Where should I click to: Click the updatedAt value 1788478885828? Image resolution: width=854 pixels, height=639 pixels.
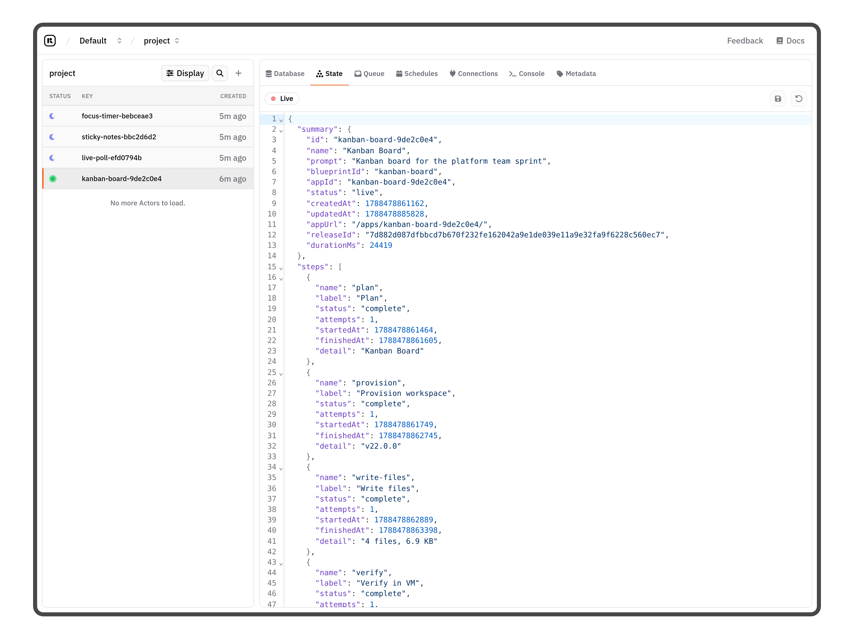[395, 214]
